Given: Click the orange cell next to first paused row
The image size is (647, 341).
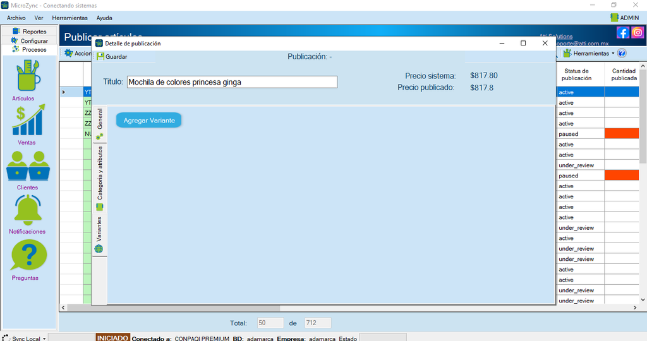Looking at the screenshot, I should (622, 133).
